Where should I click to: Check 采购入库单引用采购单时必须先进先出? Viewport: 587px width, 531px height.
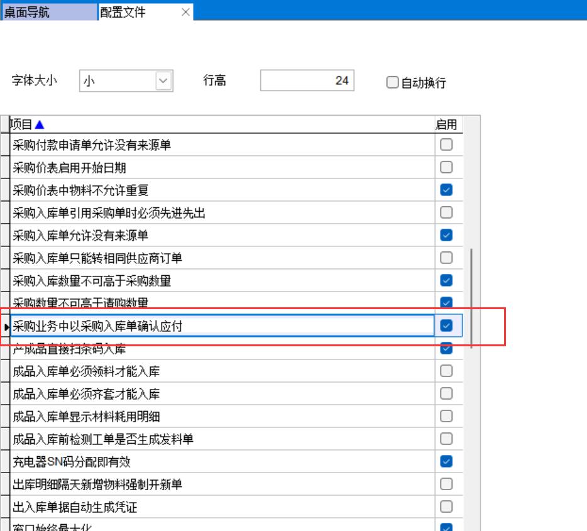click(x=446, y=212)
